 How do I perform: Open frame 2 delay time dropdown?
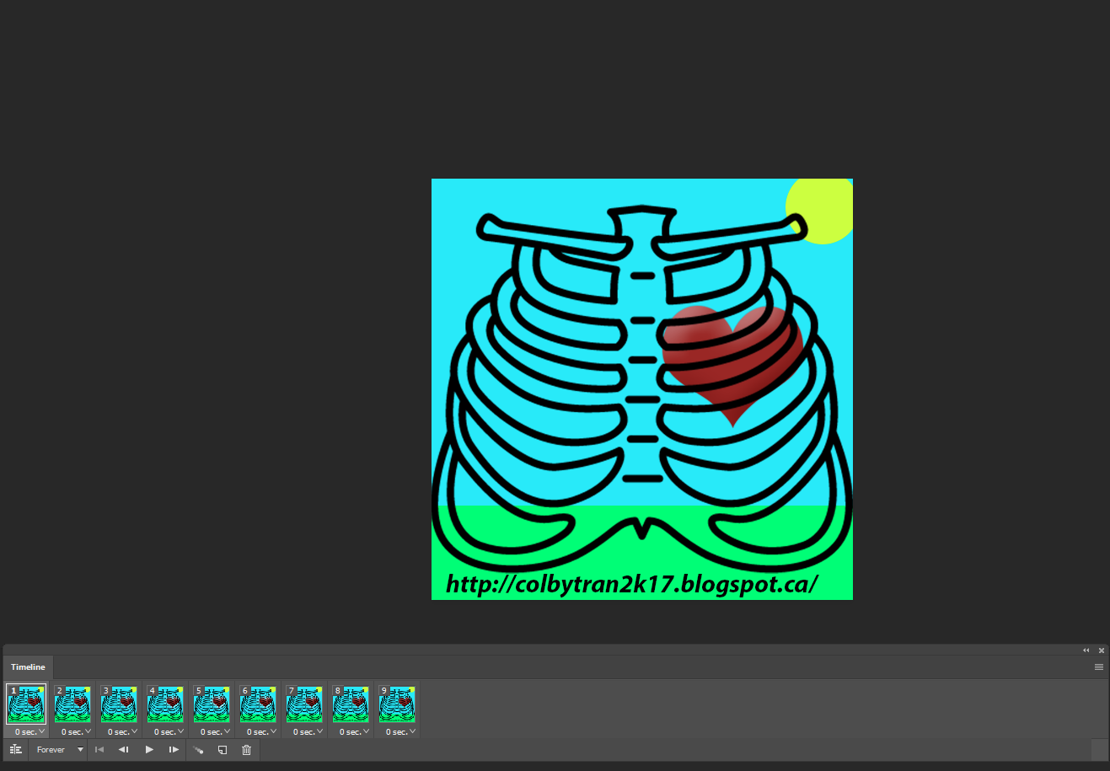point(77,731)
